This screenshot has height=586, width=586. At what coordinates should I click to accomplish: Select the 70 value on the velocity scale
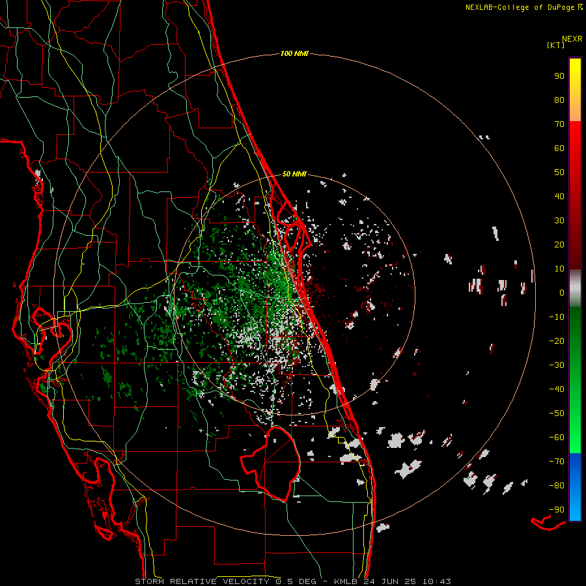point(559,124)
